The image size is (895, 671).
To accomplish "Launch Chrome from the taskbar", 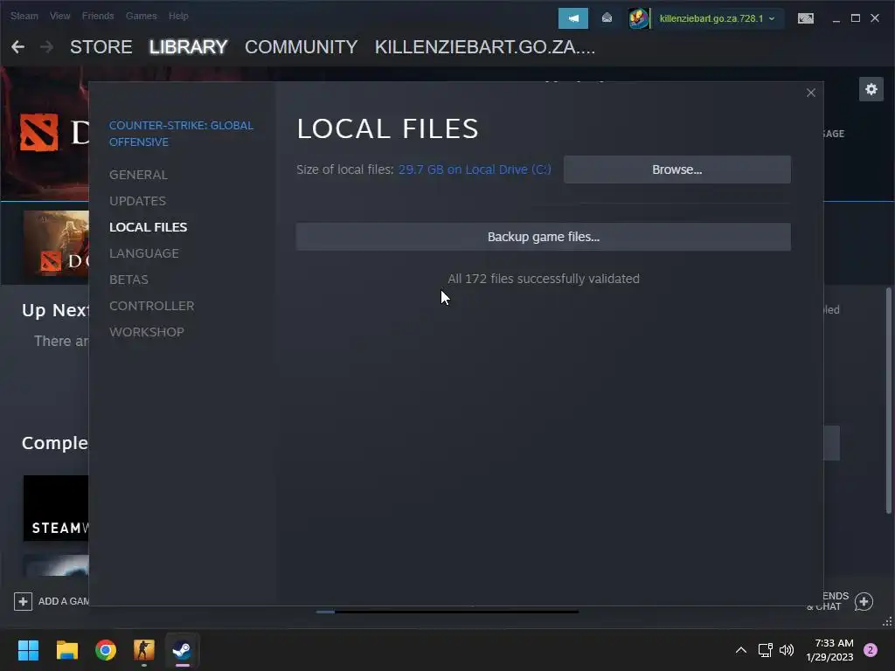I will pyautogui.click(x=106, y=650).
